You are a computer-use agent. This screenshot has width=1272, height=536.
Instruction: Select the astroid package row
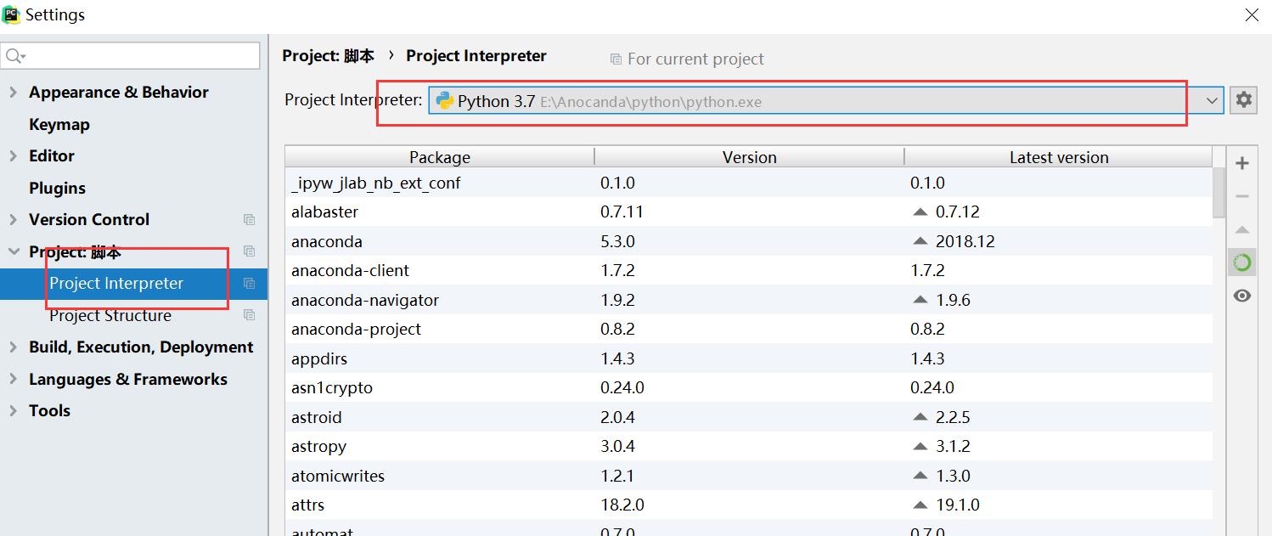(x=748, y=417)
